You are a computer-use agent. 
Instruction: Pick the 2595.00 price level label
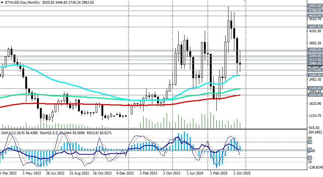(315, 75)
